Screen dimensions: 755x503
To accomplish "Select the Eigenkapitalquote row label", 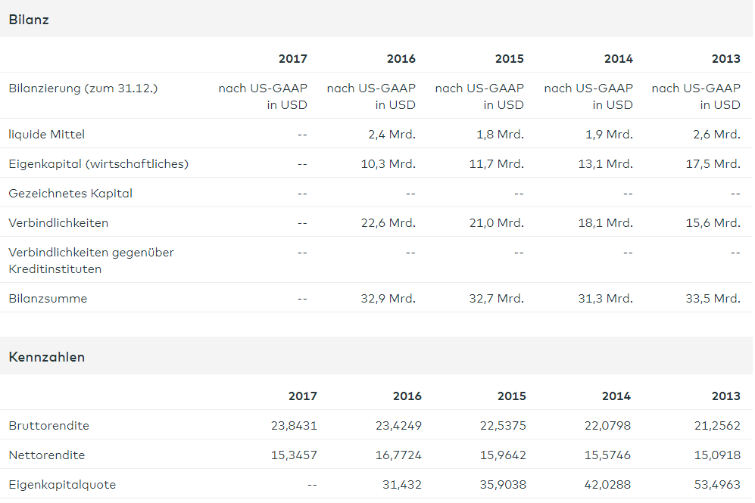I will click(x=62, y=484).
